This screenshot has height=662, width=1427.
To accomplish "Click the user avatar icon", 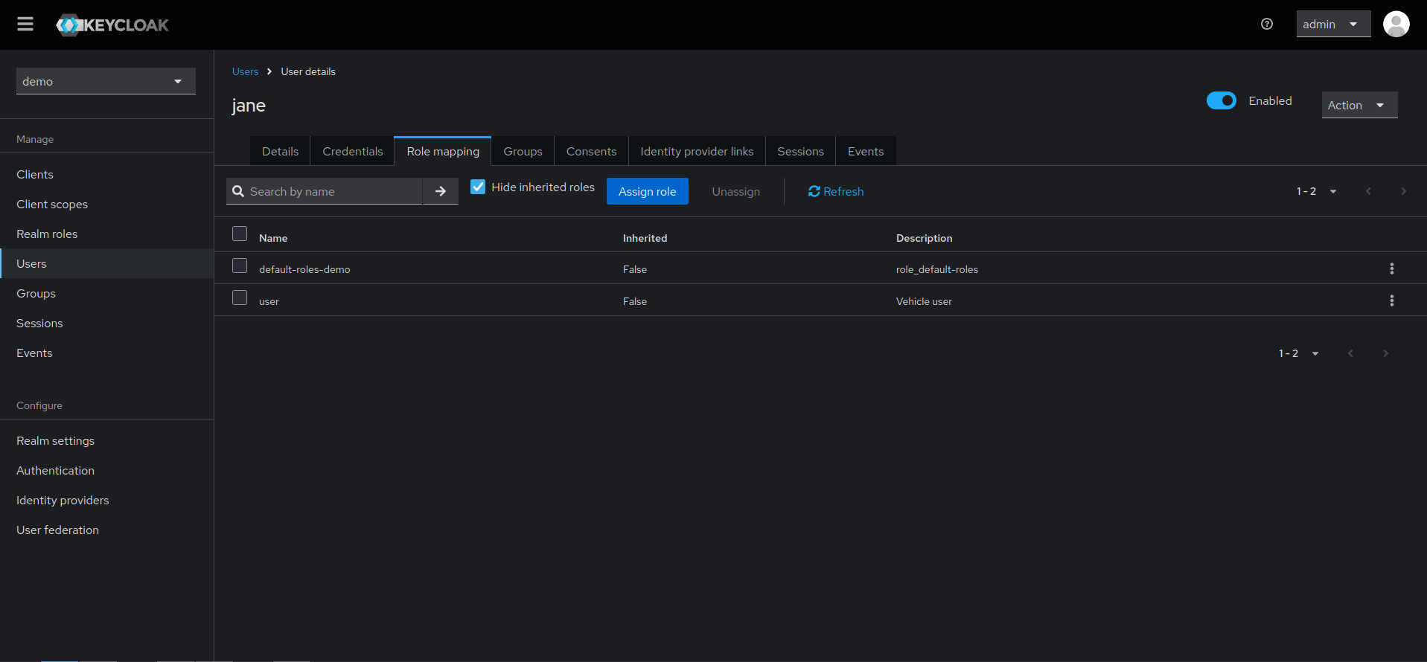I will tap(1396, 24).
